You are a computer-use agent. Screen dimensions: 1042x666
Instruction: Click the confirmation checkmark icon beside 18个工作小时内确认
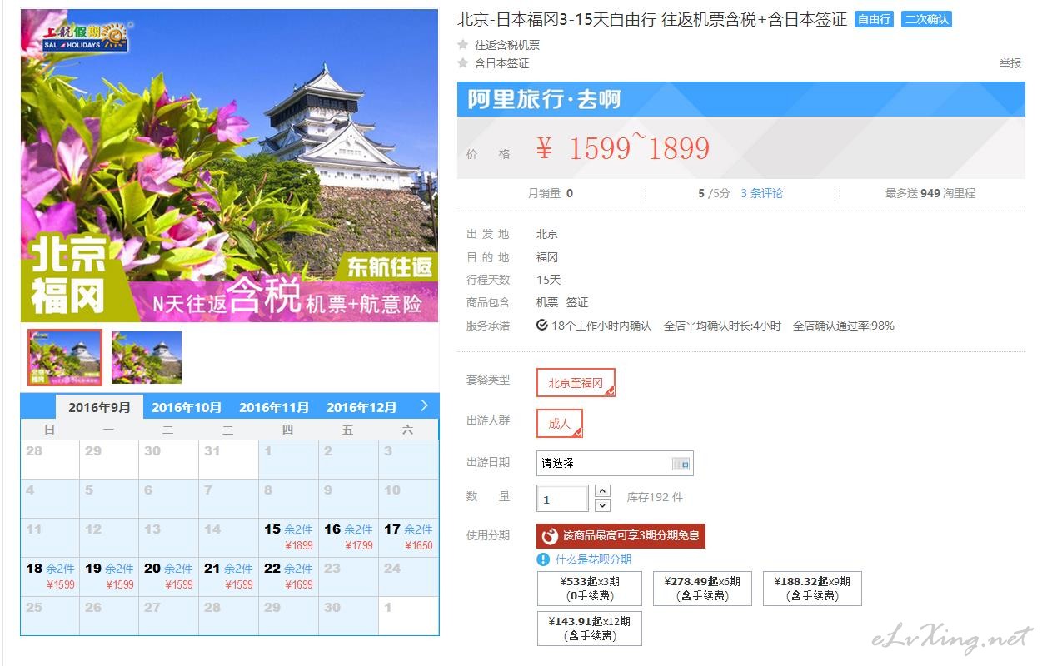(542, 326)
